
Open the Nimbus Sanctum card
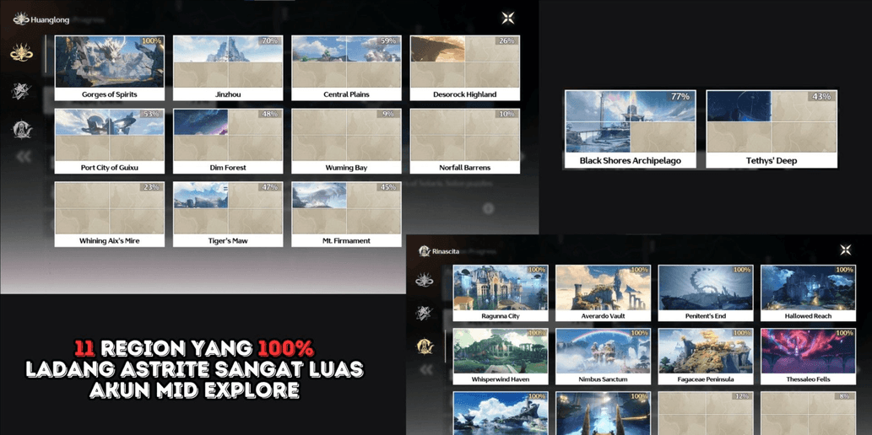click(x=604, y=356)
